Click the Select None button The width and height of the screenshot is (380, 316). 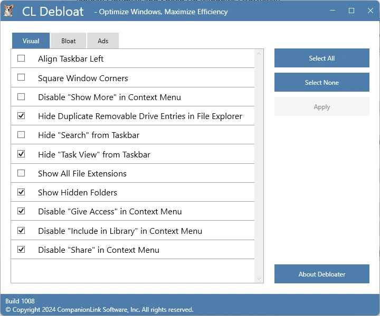tap(322, 82)
